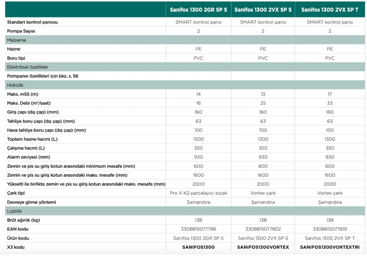This screenshot has height=256, width=367.
Task: Select the minimum mesafe (mm) row label
Action: pos(71,166)
